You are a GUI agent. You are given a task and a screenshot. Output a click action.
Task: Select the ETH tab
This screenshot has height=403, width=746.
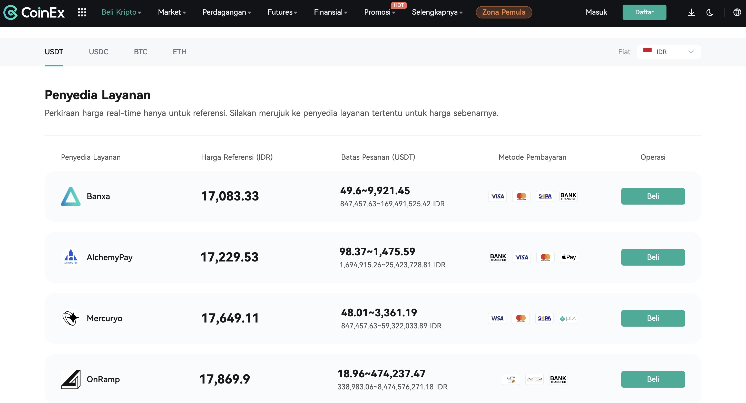point(179,52)
